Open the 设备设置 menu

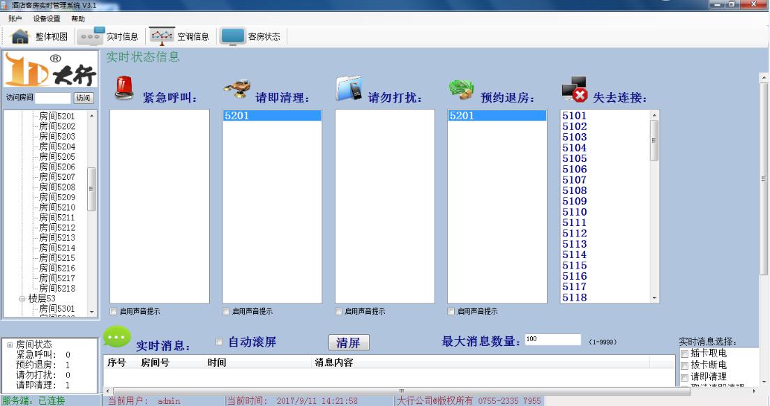47,19
